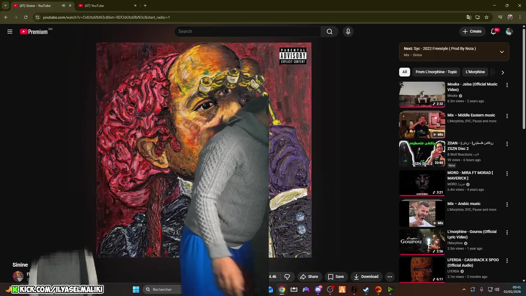The image size is (526, 296).
Task: Open the EA app from the taskbar
Action: pyautogui.click(x=378, y=289)
